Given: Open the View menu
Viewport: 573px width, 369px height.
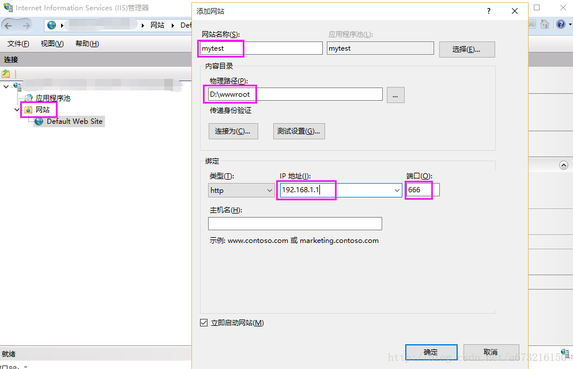Looking at the screenshot, I should (52, 44).
